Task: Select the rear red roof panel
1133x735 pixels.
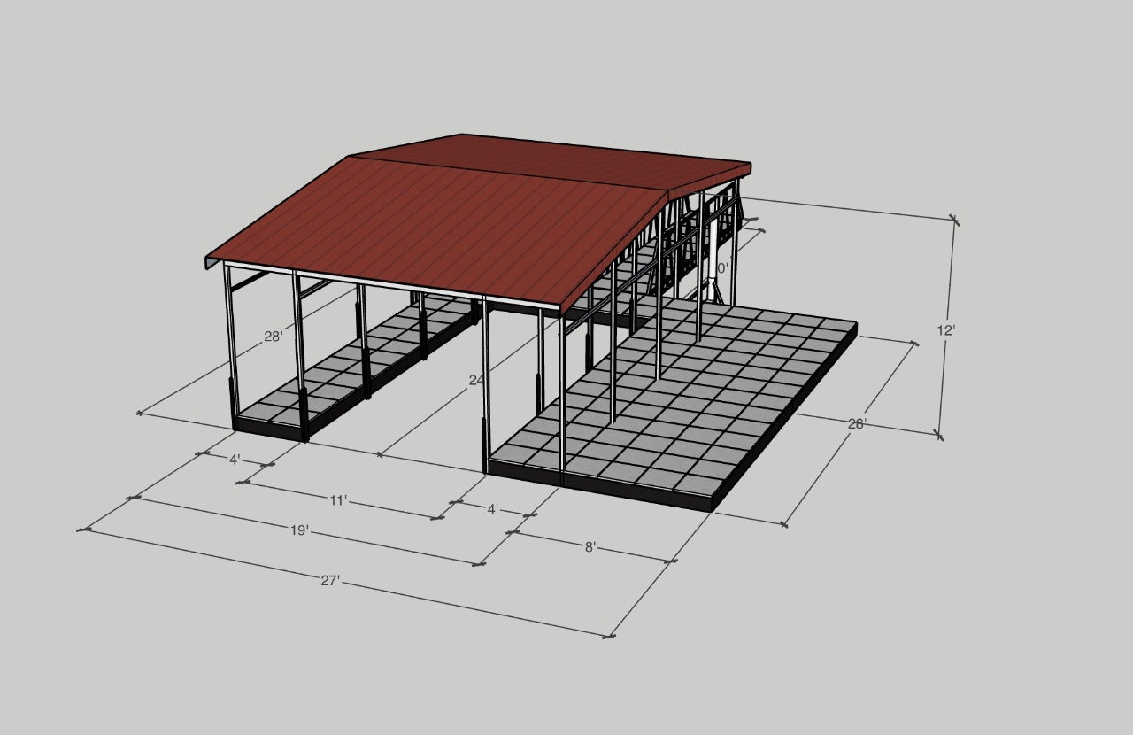Action: (566, 158)
